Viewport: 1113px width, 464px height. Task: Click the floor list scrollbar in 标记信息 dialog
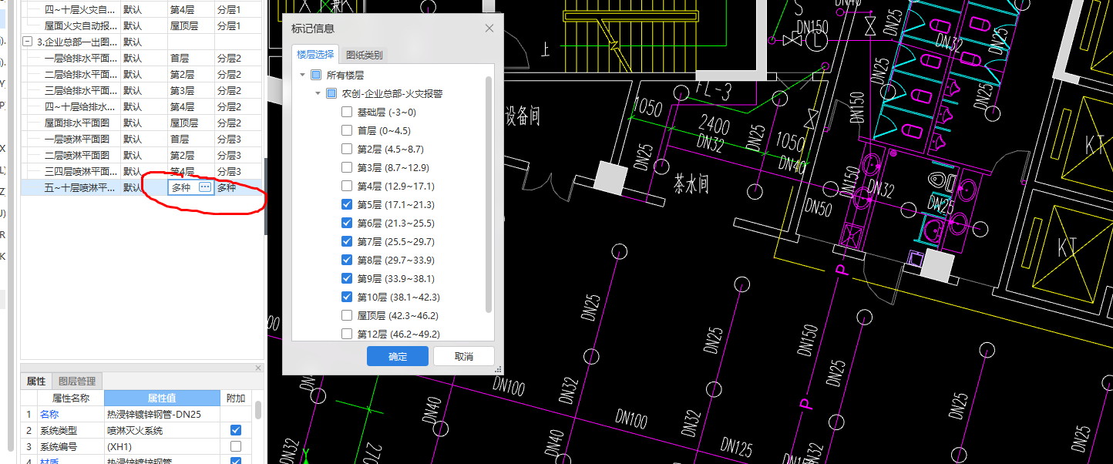tap(489, 194)
